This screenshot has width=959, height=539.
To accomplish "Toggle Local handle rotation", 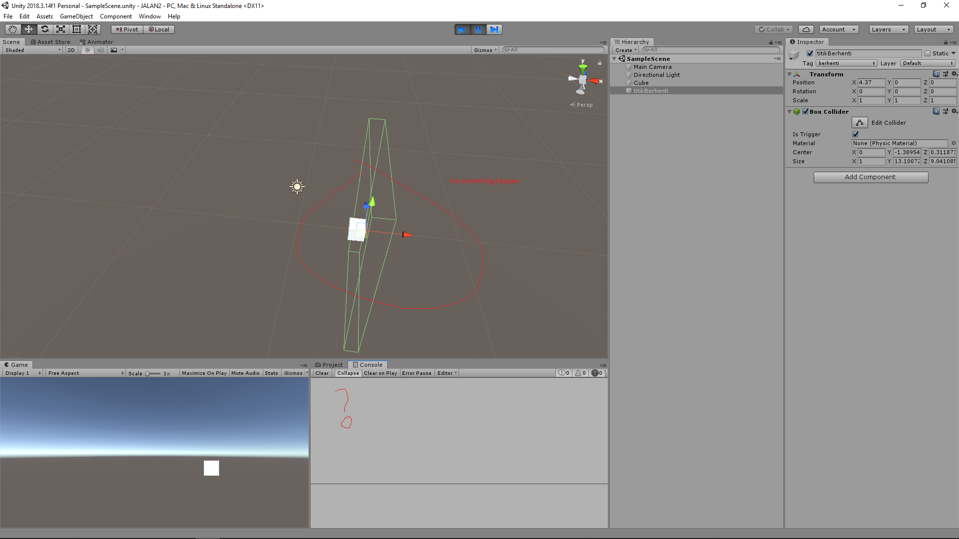I will click(159, 29).
